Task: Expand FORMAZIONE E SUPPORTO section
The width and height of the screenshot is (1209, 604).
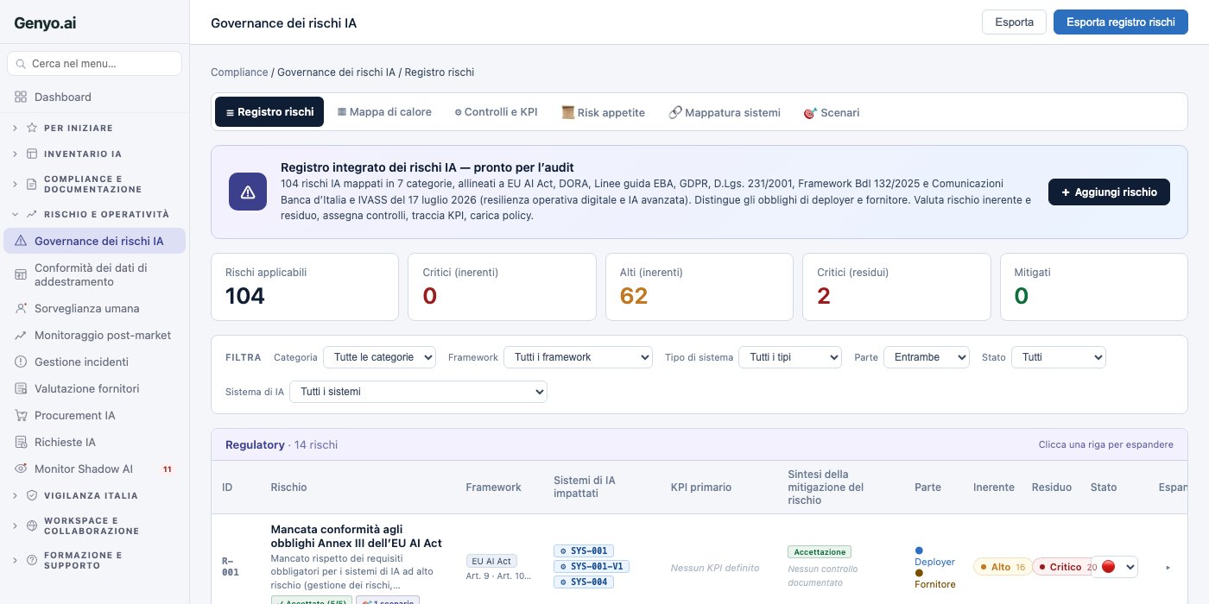Action: click(15, 560)
